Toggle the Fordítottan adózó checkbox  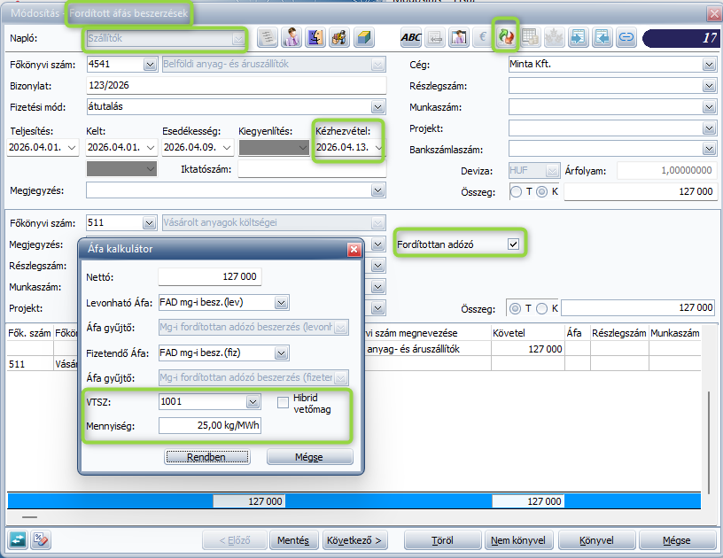[x=513, y=244]
